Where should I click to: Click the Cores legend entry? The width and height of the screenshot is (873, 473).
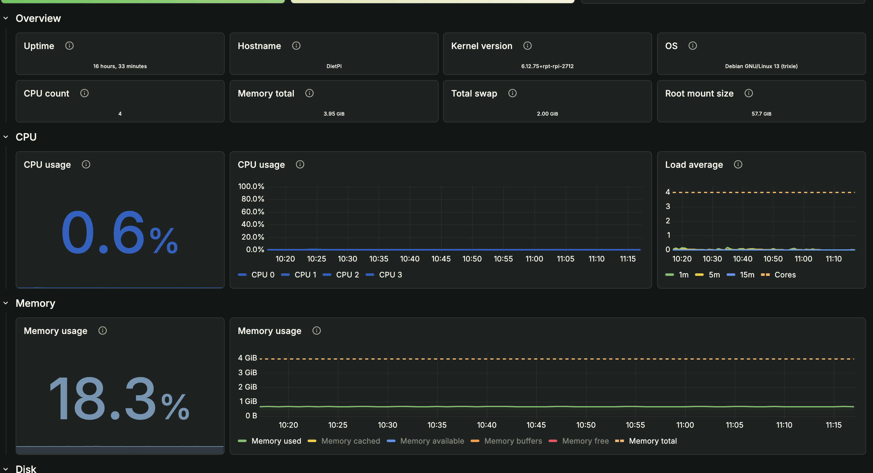[x=785, y=274]
